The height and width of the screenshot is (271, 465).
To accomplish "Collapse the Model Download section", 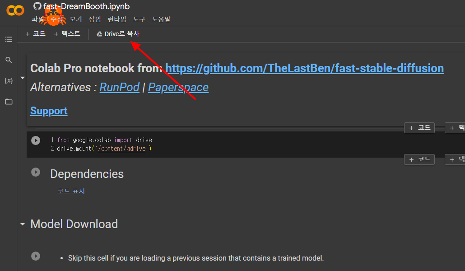I will coord(23,224).
